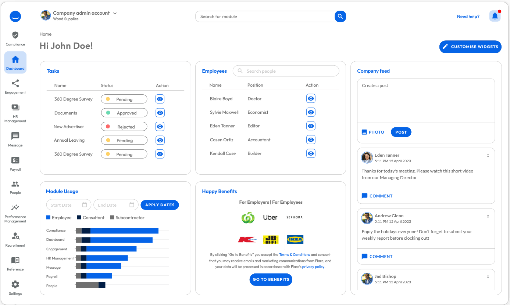The image size is (510, 305).
Task: Select the Engagement icon in the sidebar
Action: click(x=15, y=87)
